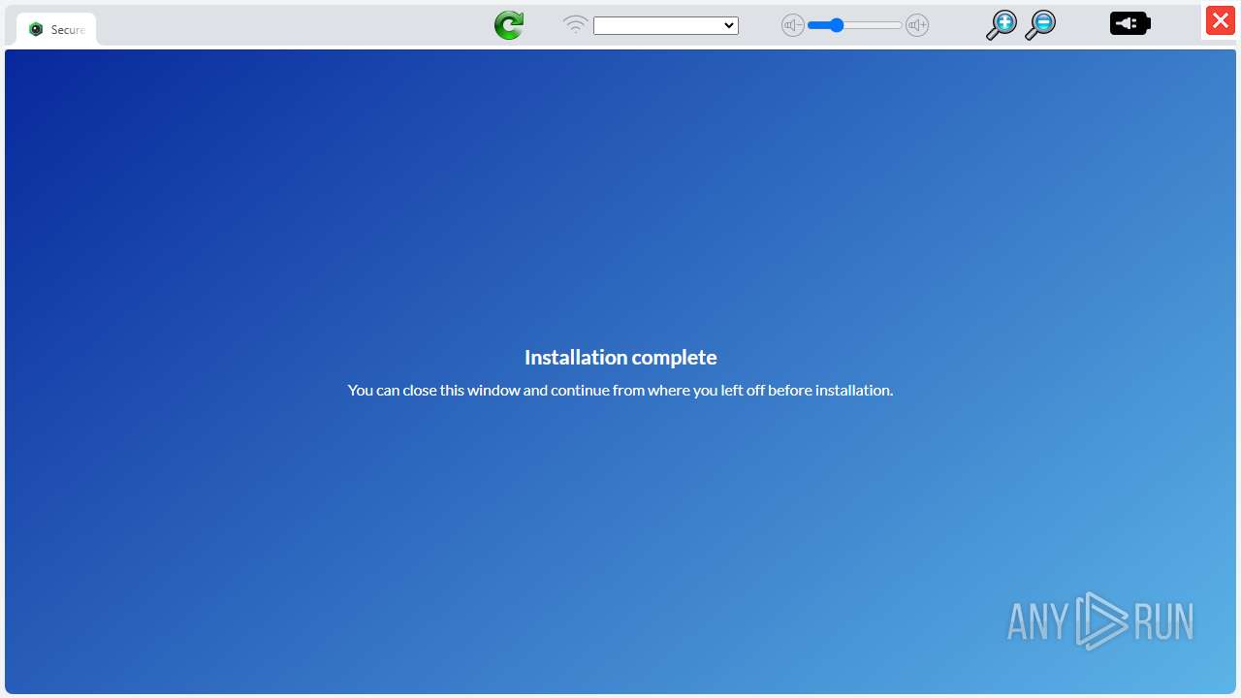Open the empty network dropdown
The image size is (1241, 698).
[x=666, y=26]
